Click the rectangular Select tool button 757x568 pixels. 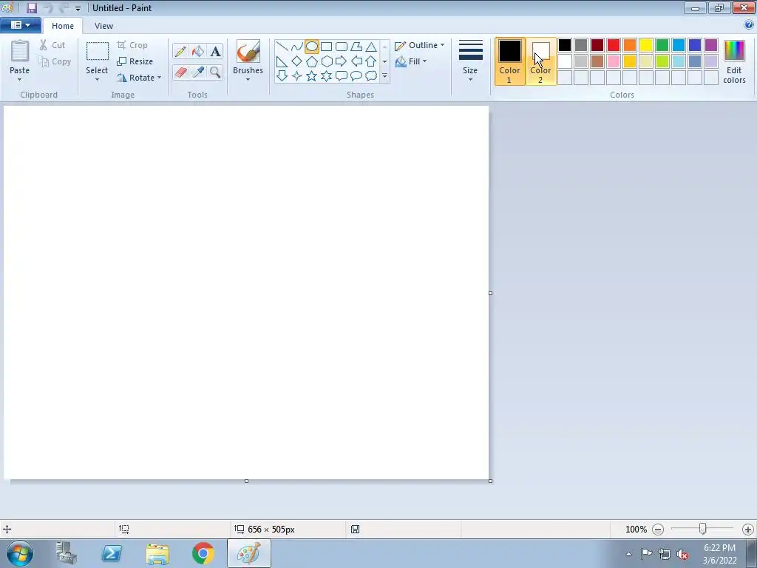click(97, 52)
